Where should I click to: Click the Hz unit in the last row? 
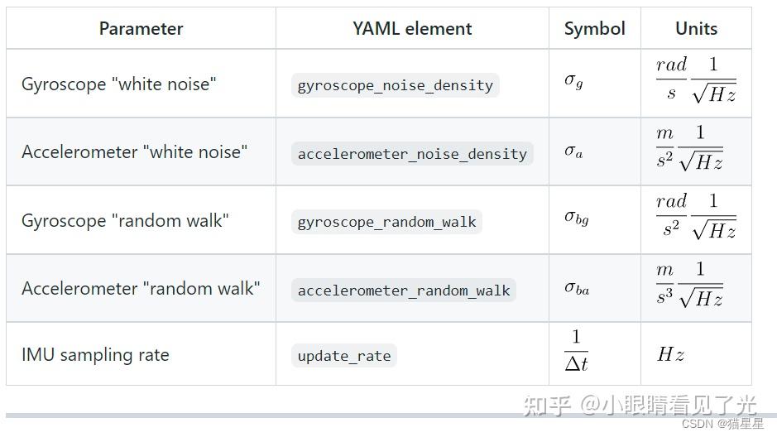(x=670, y=355)
